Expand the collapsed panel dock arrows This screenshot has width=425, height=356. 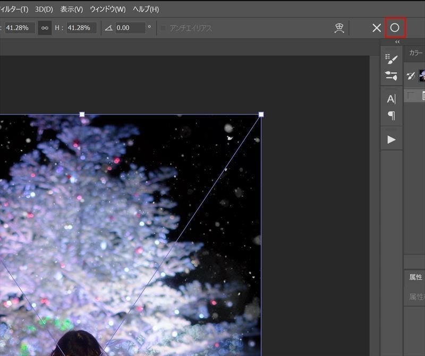[397, 42]
